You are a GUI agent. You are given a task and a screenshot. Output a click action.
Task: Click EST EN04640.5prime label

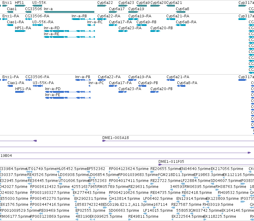[195, 169]
